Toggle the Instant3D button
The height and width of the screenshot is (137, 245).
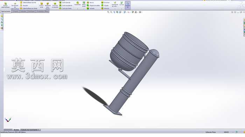128,5
